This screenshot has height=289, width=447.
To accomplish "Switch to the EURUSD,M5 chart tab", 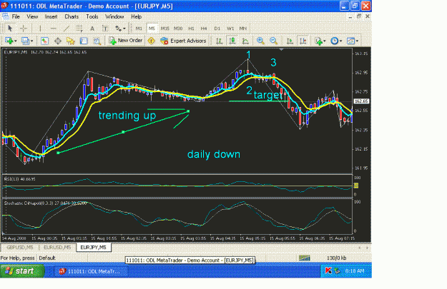I will coord(57,247).
